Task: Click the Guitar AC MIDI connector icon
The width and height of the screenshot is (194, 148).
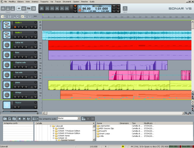Action: coord(7,45)
